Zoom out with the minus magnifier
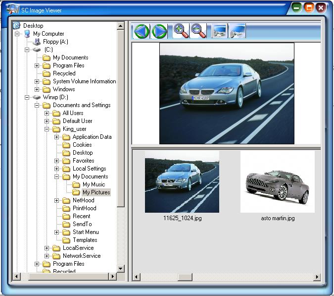Viewport: 334px width, 296px height. pos(198,31)
